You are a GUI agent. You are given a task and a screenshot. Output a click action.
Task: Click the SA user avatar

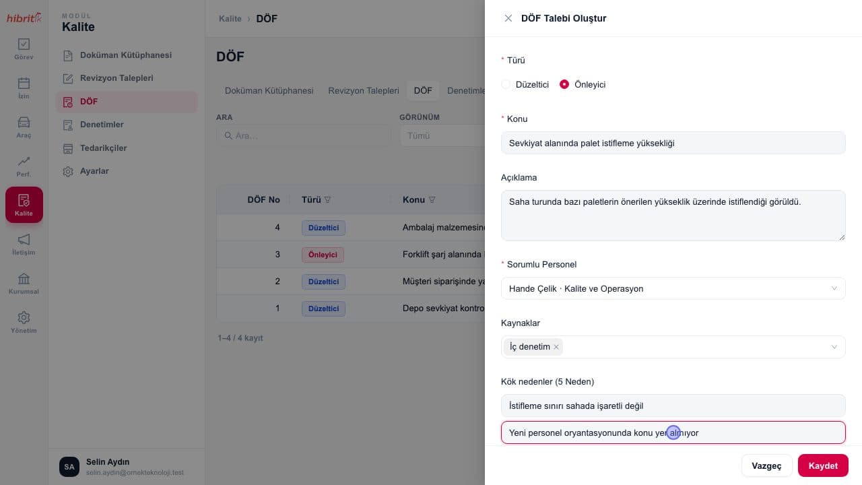pyautogui.click(x=69, y=467)
